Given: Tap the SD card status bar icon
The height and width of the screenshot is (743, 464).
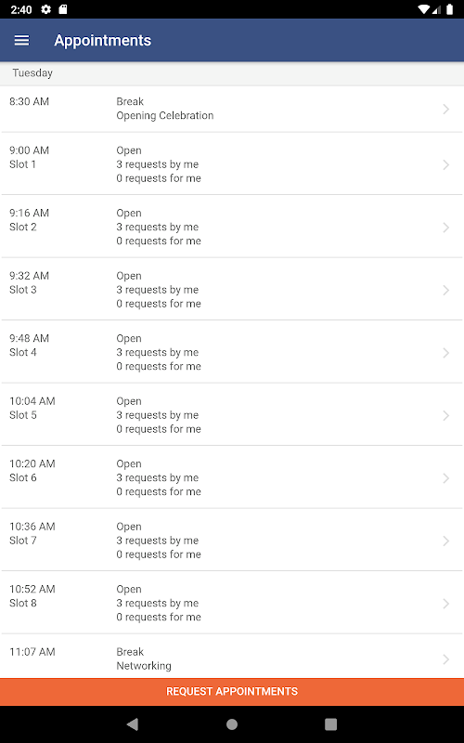Looking at the screenshot, I should pos(63,9).
